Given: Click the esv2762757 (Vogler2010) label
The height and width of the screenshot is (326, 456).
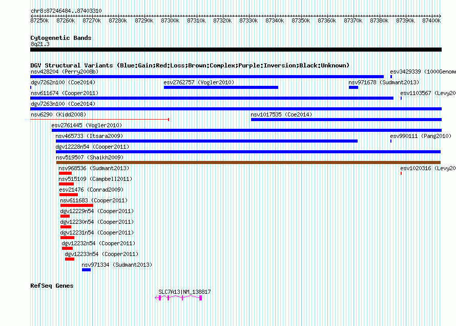Looking at the screenshot, I should coord(199,82).
